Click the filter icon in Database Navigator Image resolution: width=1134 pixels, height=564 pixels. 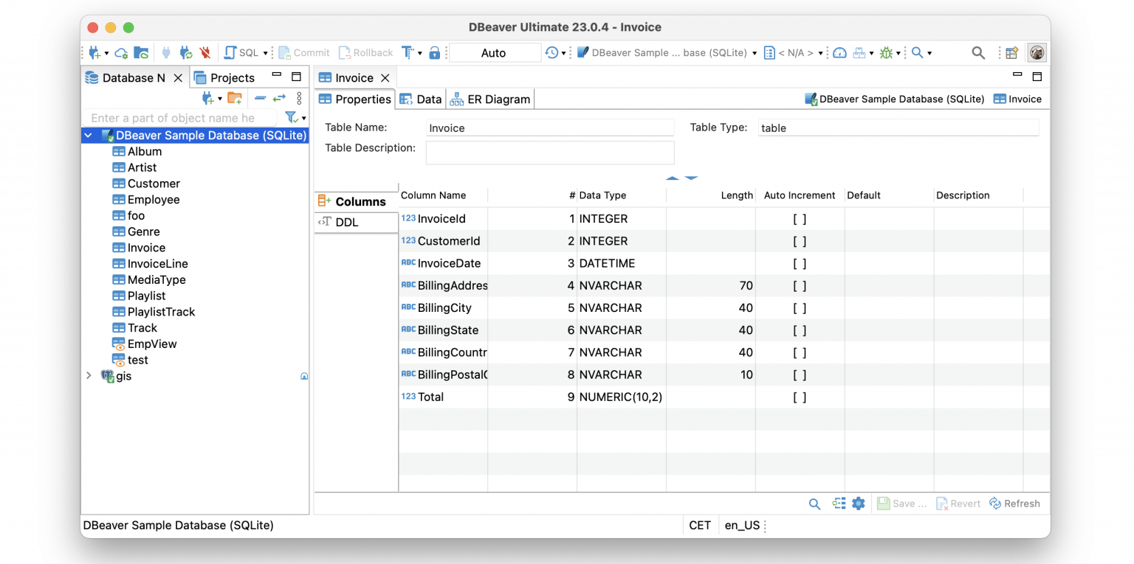pyautogui.click(x=290, y=117)
